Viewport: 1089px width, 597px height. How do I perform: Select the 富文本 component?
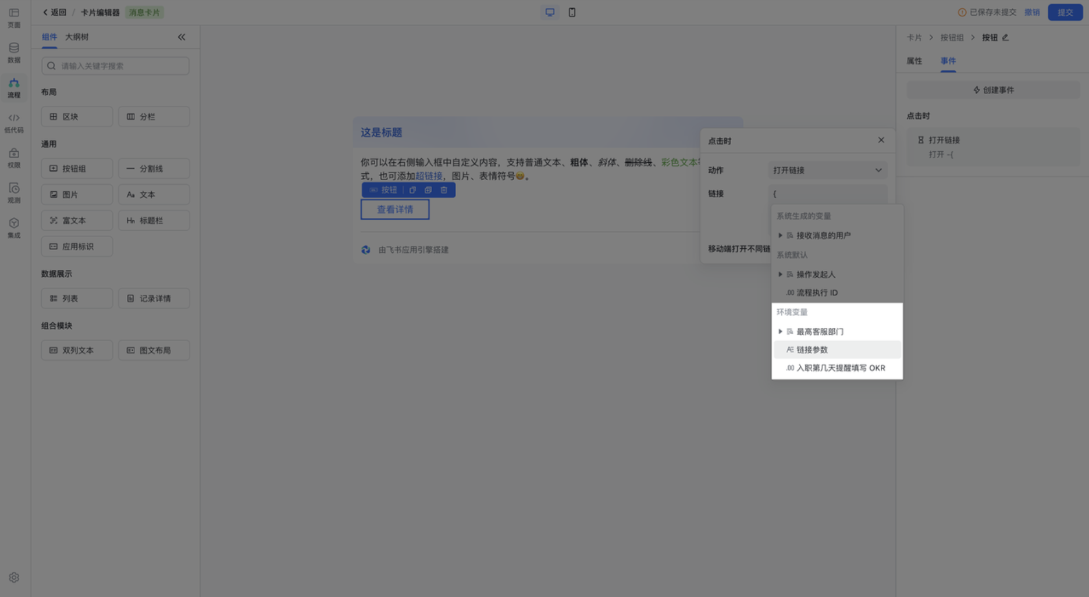[77, 220]
